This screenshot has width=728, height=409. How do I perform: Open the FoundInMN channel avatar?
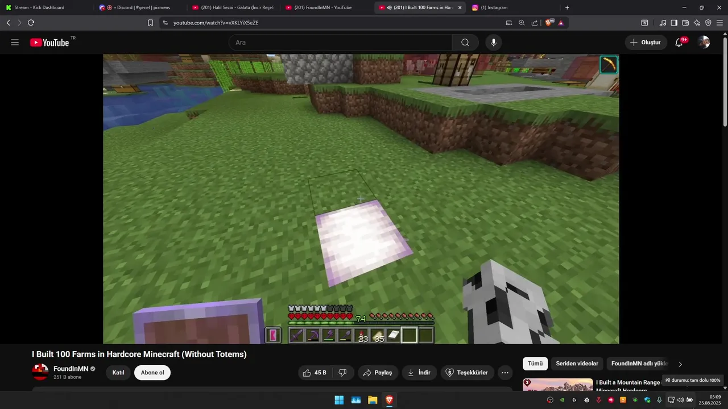point(40,373)
